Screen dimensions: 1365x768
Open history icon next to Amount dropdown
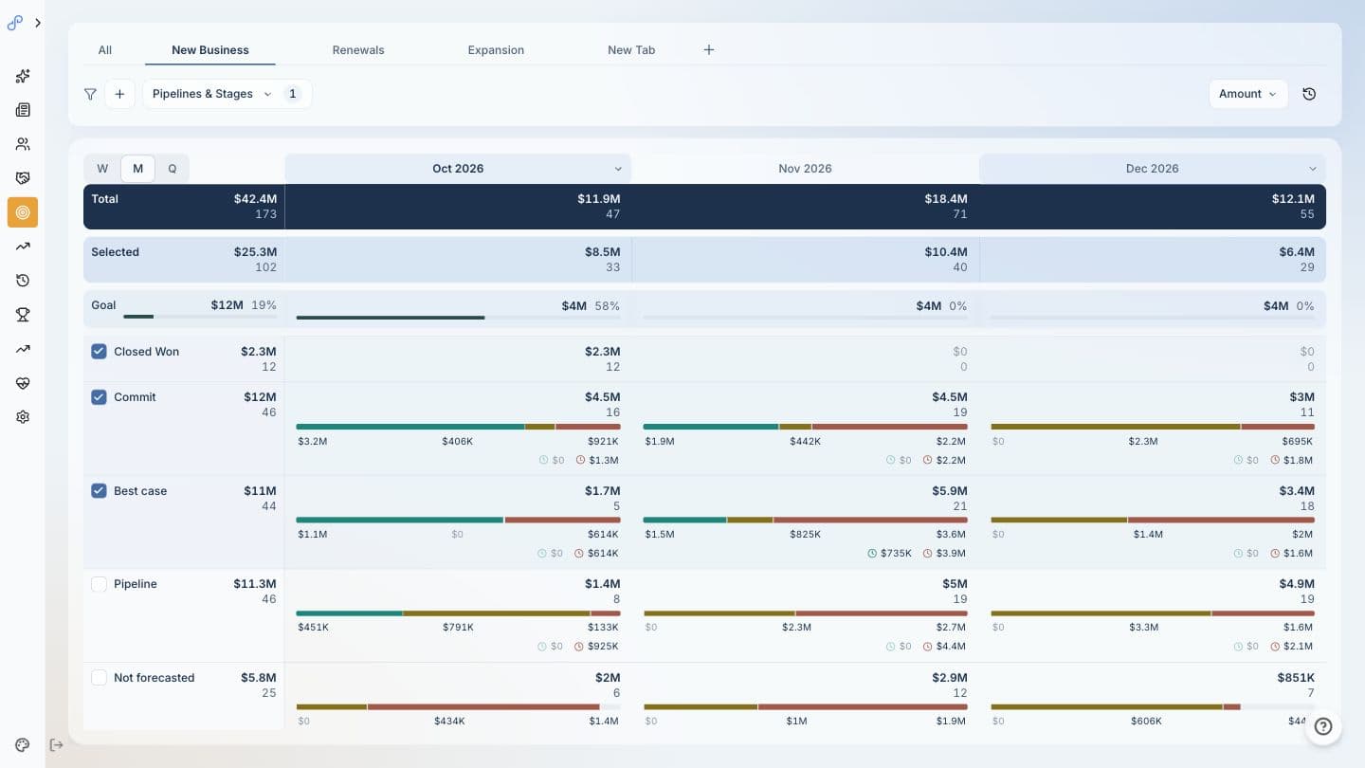click(x=1309, y=94)
